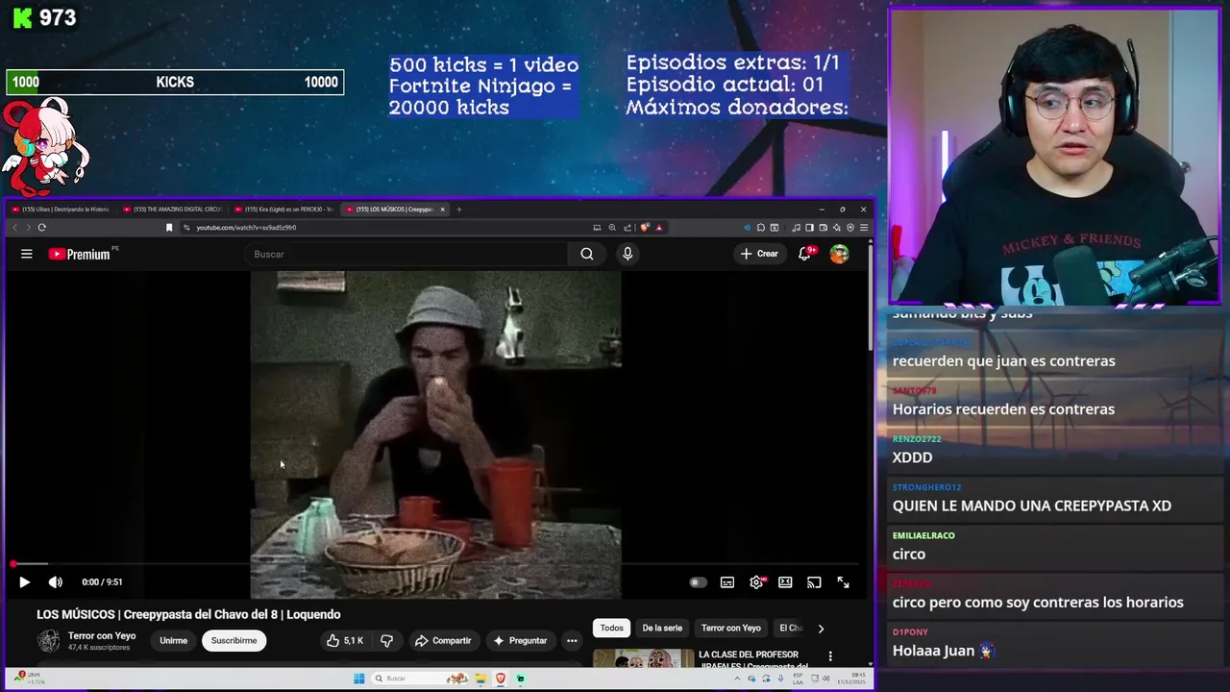Select the Terror con Yeyo filter chip

click(x=730, y=629)
